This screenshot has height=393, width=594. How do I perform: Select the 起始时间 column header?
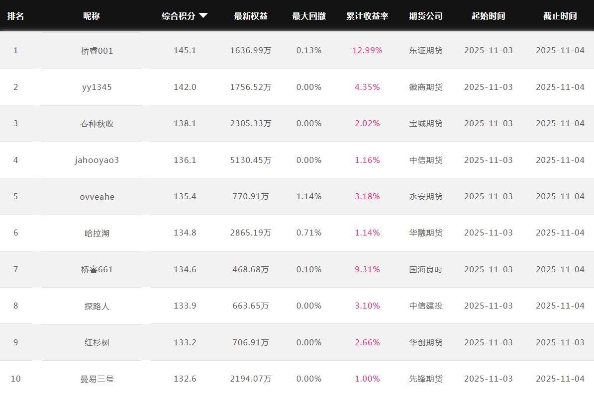pyautogui.click(x=488, y=16)
